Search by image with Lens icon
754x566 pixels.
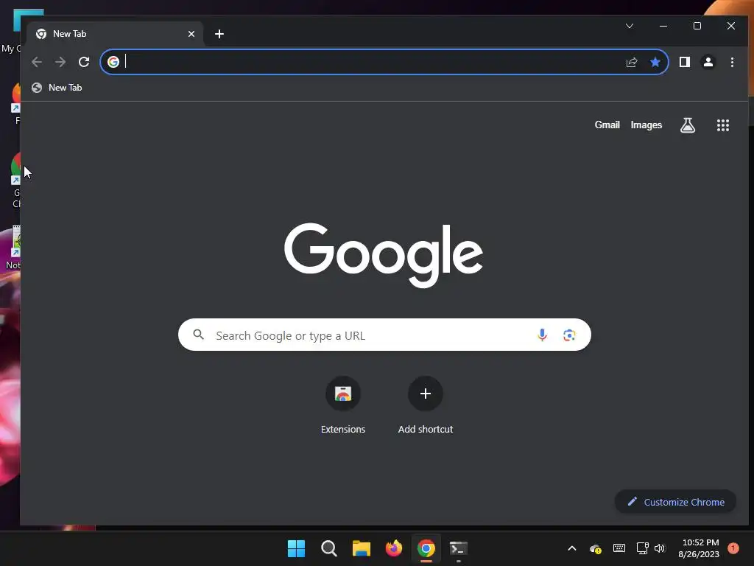pyautogui.click(x=569, y=335)
